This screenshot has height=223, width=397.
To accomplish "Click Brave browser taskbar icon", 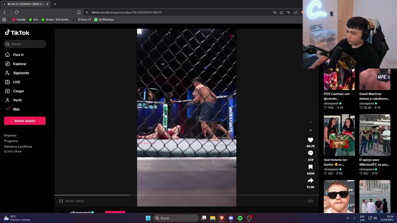I will (222, 218).
